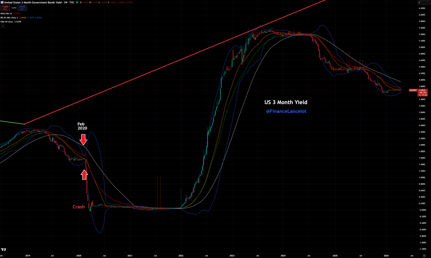Click the green market status dot

click(77, 3)
